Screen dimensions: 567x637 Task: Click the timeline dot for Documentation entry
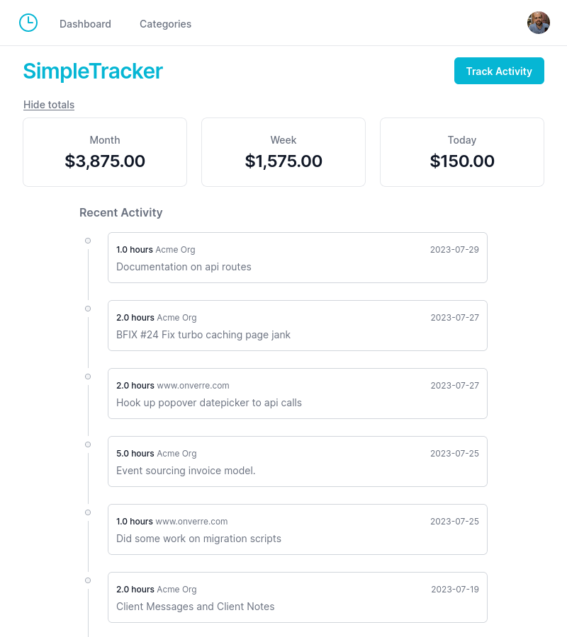tap(88, 241)
